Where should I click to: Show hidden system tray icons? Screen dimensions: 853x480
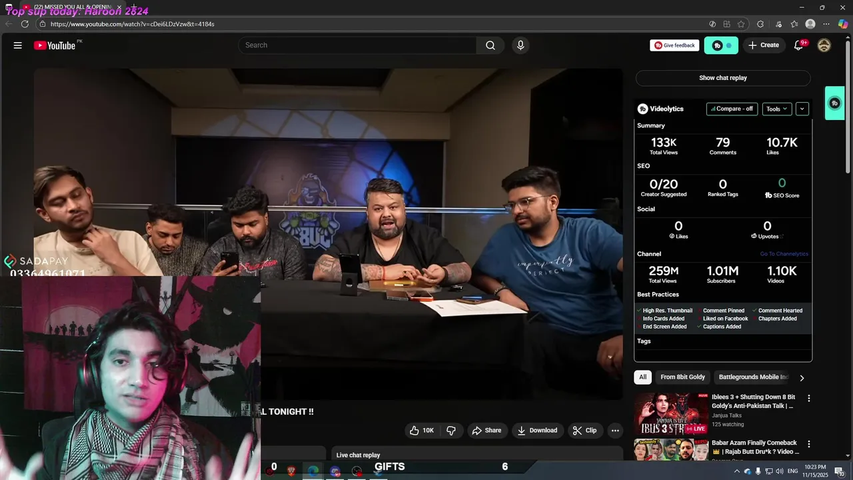[x=736, y=471]
